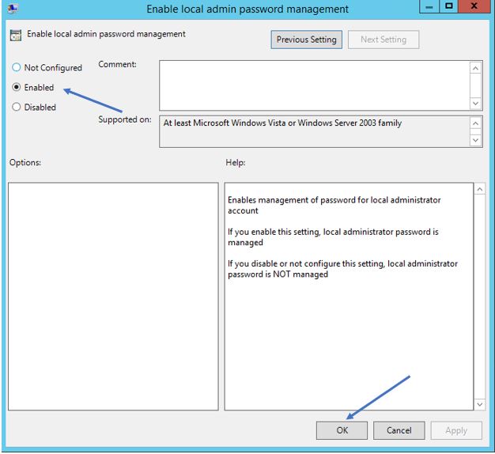Click Comment box scroll up arrow

click(476, 68)
